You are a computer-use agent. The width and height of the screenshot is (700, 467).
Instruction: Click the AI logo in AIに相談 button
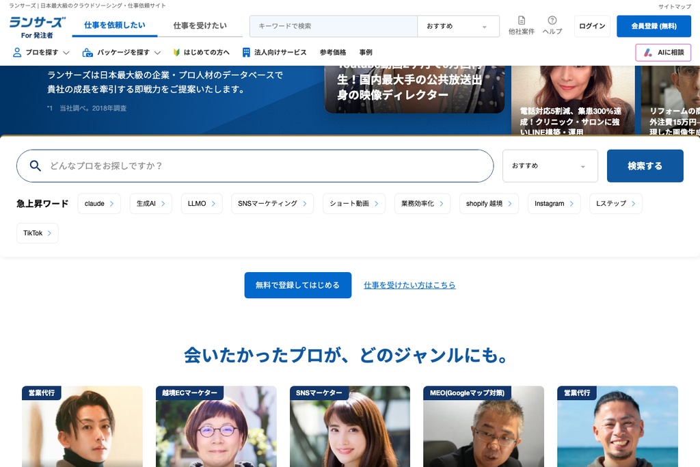pos(648,52)
